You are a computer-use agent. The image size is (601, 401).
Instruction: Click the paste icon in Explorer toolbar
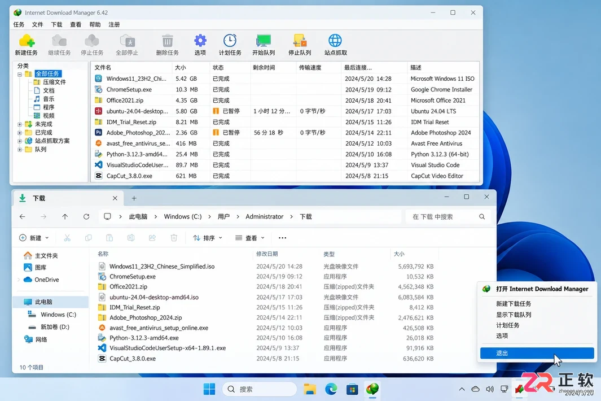(x=109, y=238)
